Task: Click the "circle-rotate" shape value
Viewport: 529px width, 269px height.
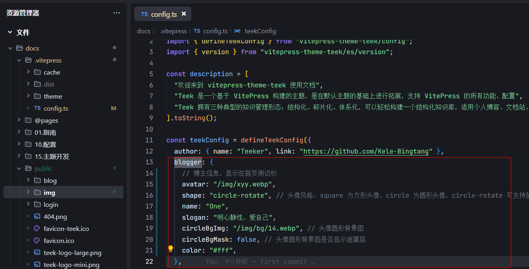Action: [239, 195]
